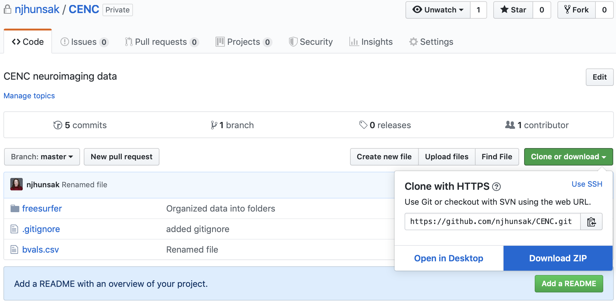Click the private repository lock icon

tap(7, 10)
